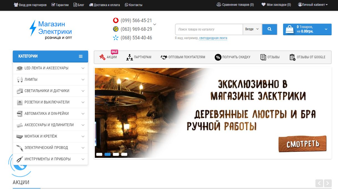Expand the Лампы category chevron

pyautogui.click(x=83, y=79)
